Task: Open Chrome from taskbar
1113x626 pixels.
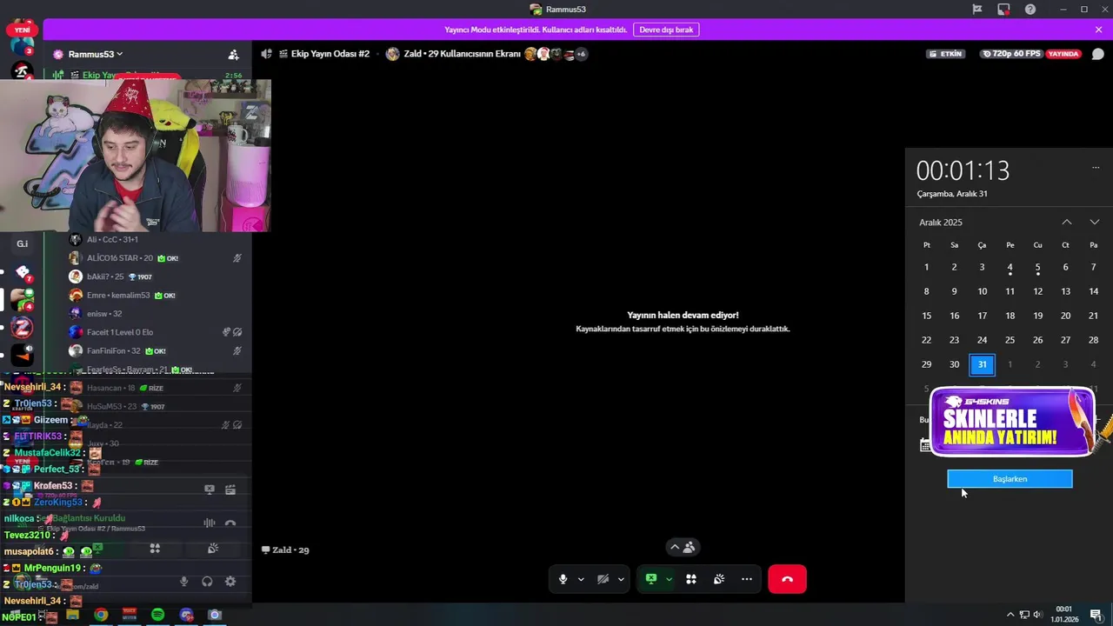Action: [101, 615]
